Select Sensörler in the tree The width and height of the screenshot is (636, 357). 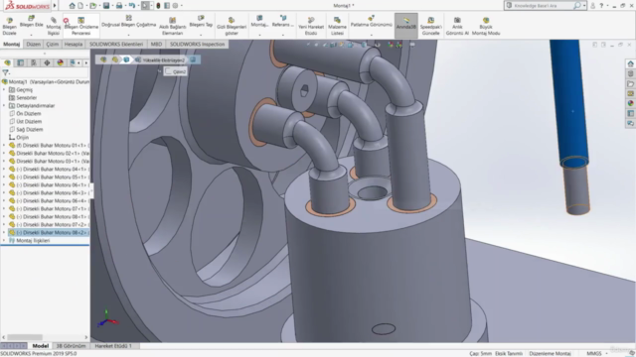coord(27,98)
